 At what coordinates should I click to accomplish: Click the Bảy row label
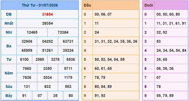tap(9, 96)
